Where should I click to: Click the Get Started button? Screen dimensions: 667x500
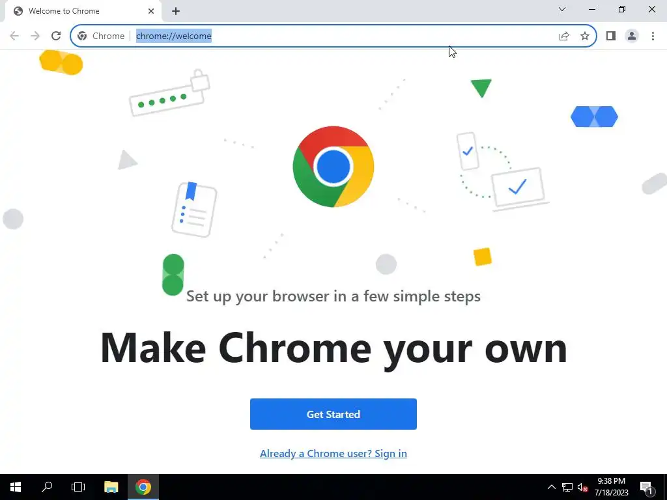(333, 414)
